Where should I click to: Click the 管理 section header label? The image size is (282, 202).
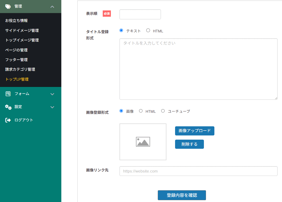tap(18, 6)
